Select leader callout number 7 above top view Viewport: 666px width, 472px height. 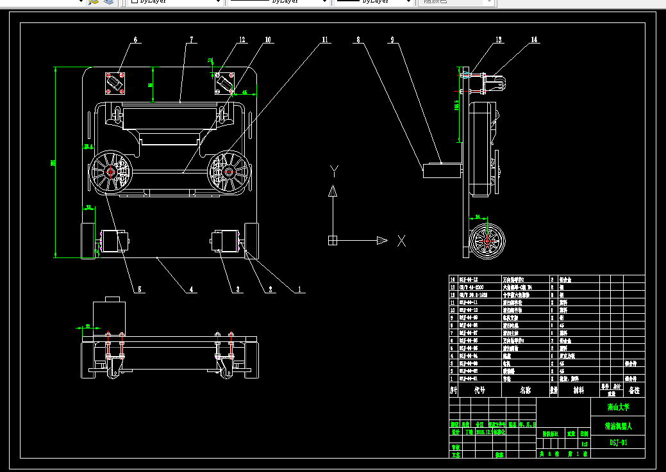[x=191, y=40]
